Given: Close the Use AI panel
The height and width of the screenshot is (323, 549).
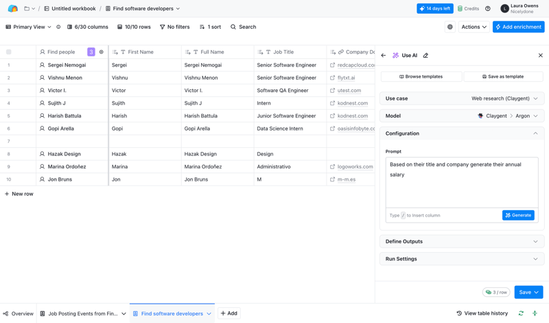Looking at the screenshot, I should [x=540, y=56].
